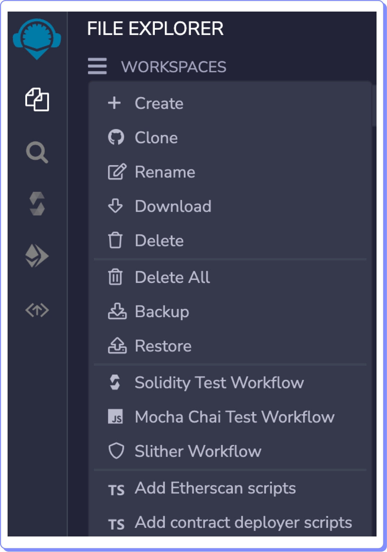
Task: Open the File Explorer sidebar icon
Action: tap(37, 99)
